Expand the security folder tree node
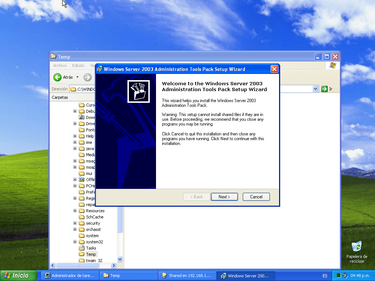The height and width of the screenshot is (281, 375). point(75,223)
